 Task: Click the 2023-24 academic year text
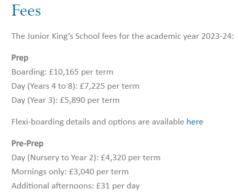coord(218,36)
